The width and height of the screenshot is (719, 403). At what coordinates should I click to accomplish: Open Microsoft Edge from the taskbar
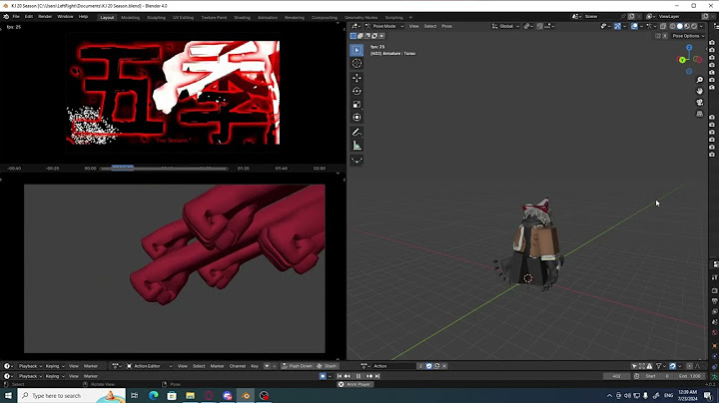(153, 395)
